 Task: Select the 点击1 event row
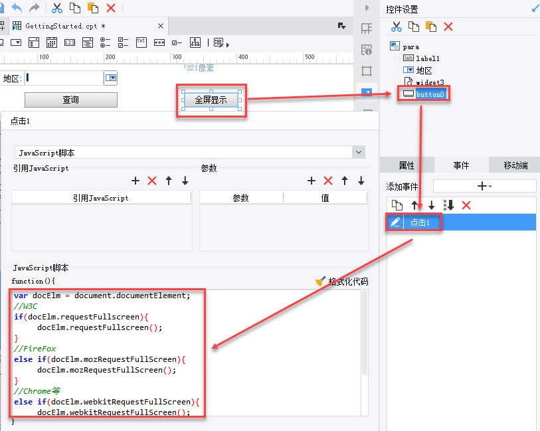coord(461,222)
